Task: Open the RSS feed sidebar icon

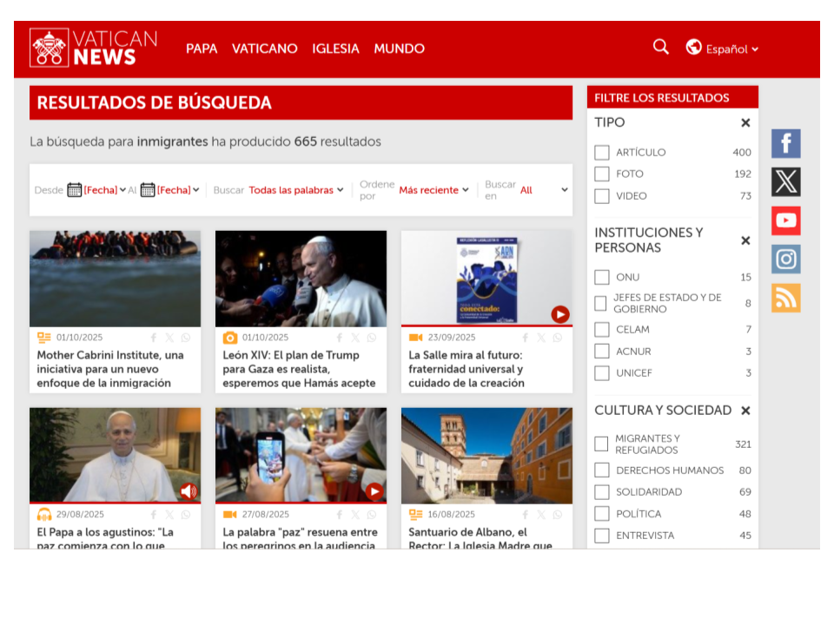Action: pos(785,298)
